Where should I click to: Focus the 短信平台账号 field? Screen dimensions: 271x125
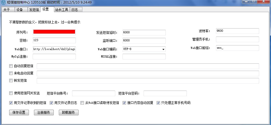93,93
